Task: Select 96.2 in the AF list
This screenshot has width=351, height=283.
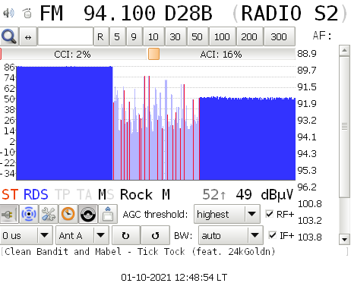Action: (x=307, y=187)
